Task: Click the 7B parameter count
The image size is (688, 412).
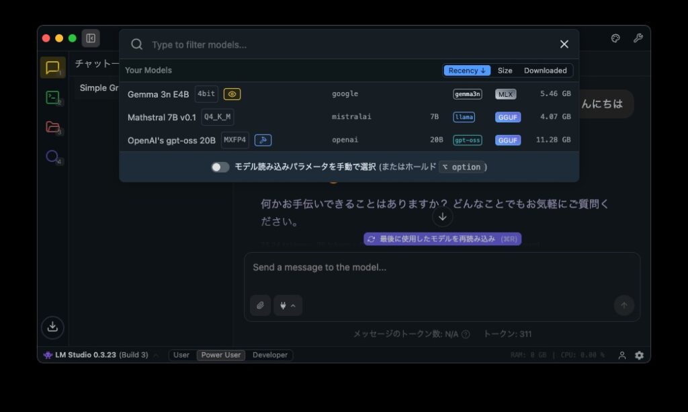Action: click(x=435, y=117)
